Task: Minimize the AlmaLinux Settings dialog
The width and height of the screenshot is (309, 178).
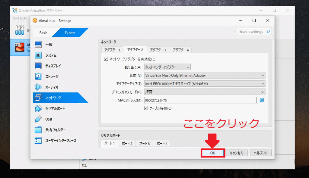Action: [241, 20]
